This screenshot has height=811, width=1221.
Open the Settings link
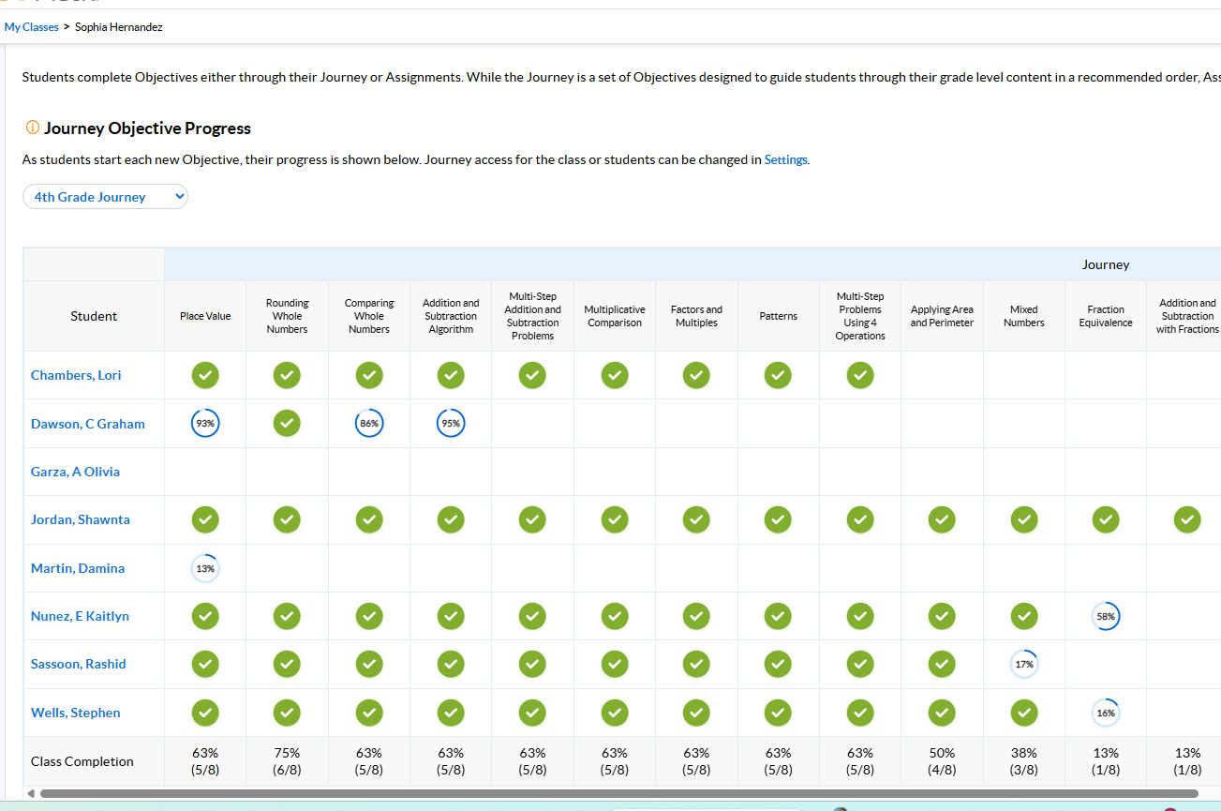click(785, 159)
